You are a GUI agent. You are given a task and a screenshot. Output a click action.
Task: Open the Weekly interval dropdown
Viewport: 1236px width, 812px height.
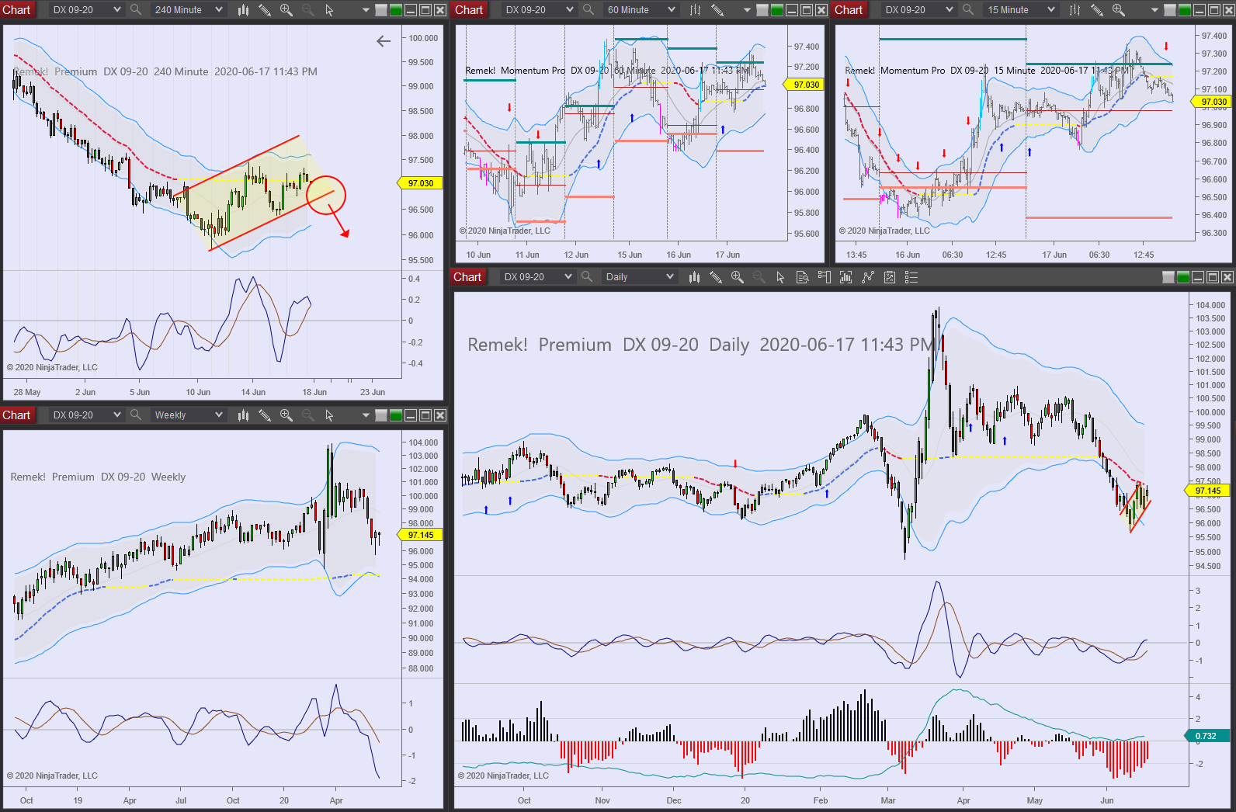pos(188,415)
